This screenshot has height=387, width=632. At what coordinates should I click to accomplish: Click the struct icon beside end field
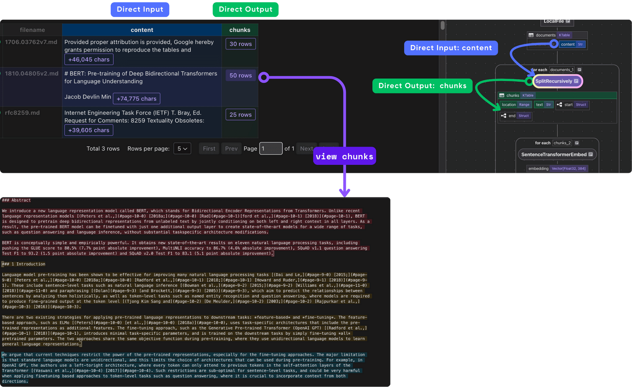pos(504,116)
